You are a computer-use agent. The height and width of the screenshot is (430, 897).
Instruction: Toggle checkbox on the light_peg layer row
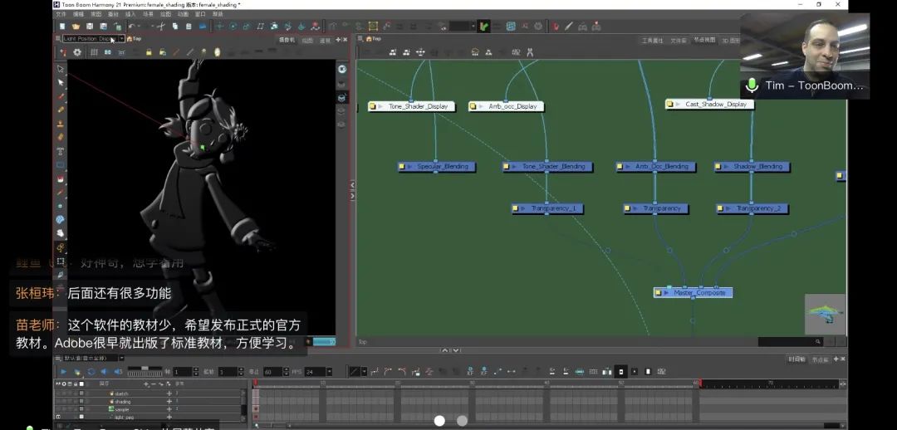point(81,417)
